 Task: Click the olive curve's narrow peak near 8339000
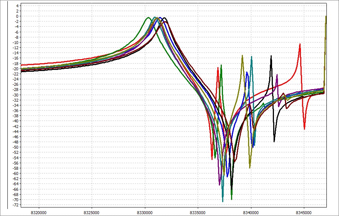pos(242,55)
